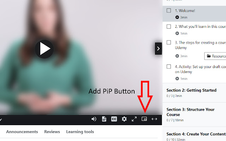This screenshot has height=141, width=226.
Task: Switch to the Announcements tab
Action: coord(22,131)
